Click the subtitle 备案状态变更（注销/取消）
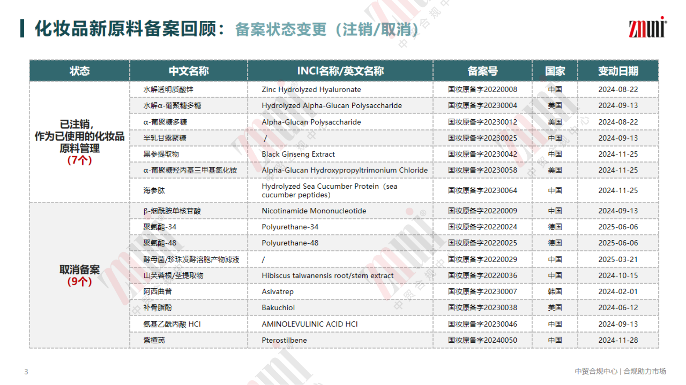This screenshot has height=385, width=686. 327,30
